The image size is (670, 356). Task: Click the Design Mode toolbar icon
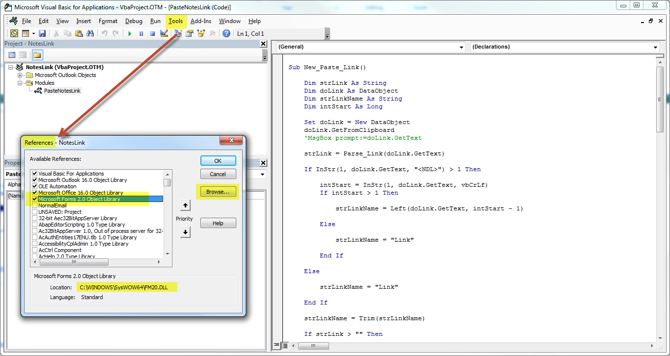[164, 33]
